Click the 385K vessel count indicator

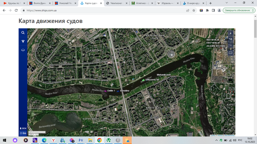(x=23, y=128)
